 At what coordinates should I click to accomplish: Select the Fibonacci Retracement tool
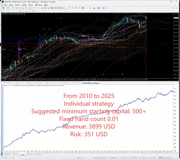23,11
